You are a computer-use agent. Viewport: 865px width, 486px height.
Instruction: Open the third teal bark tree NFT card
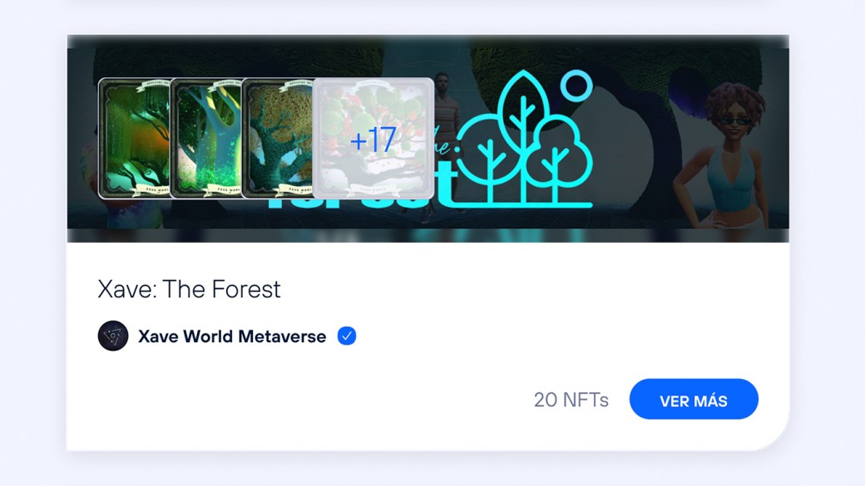tap(278, 138)
